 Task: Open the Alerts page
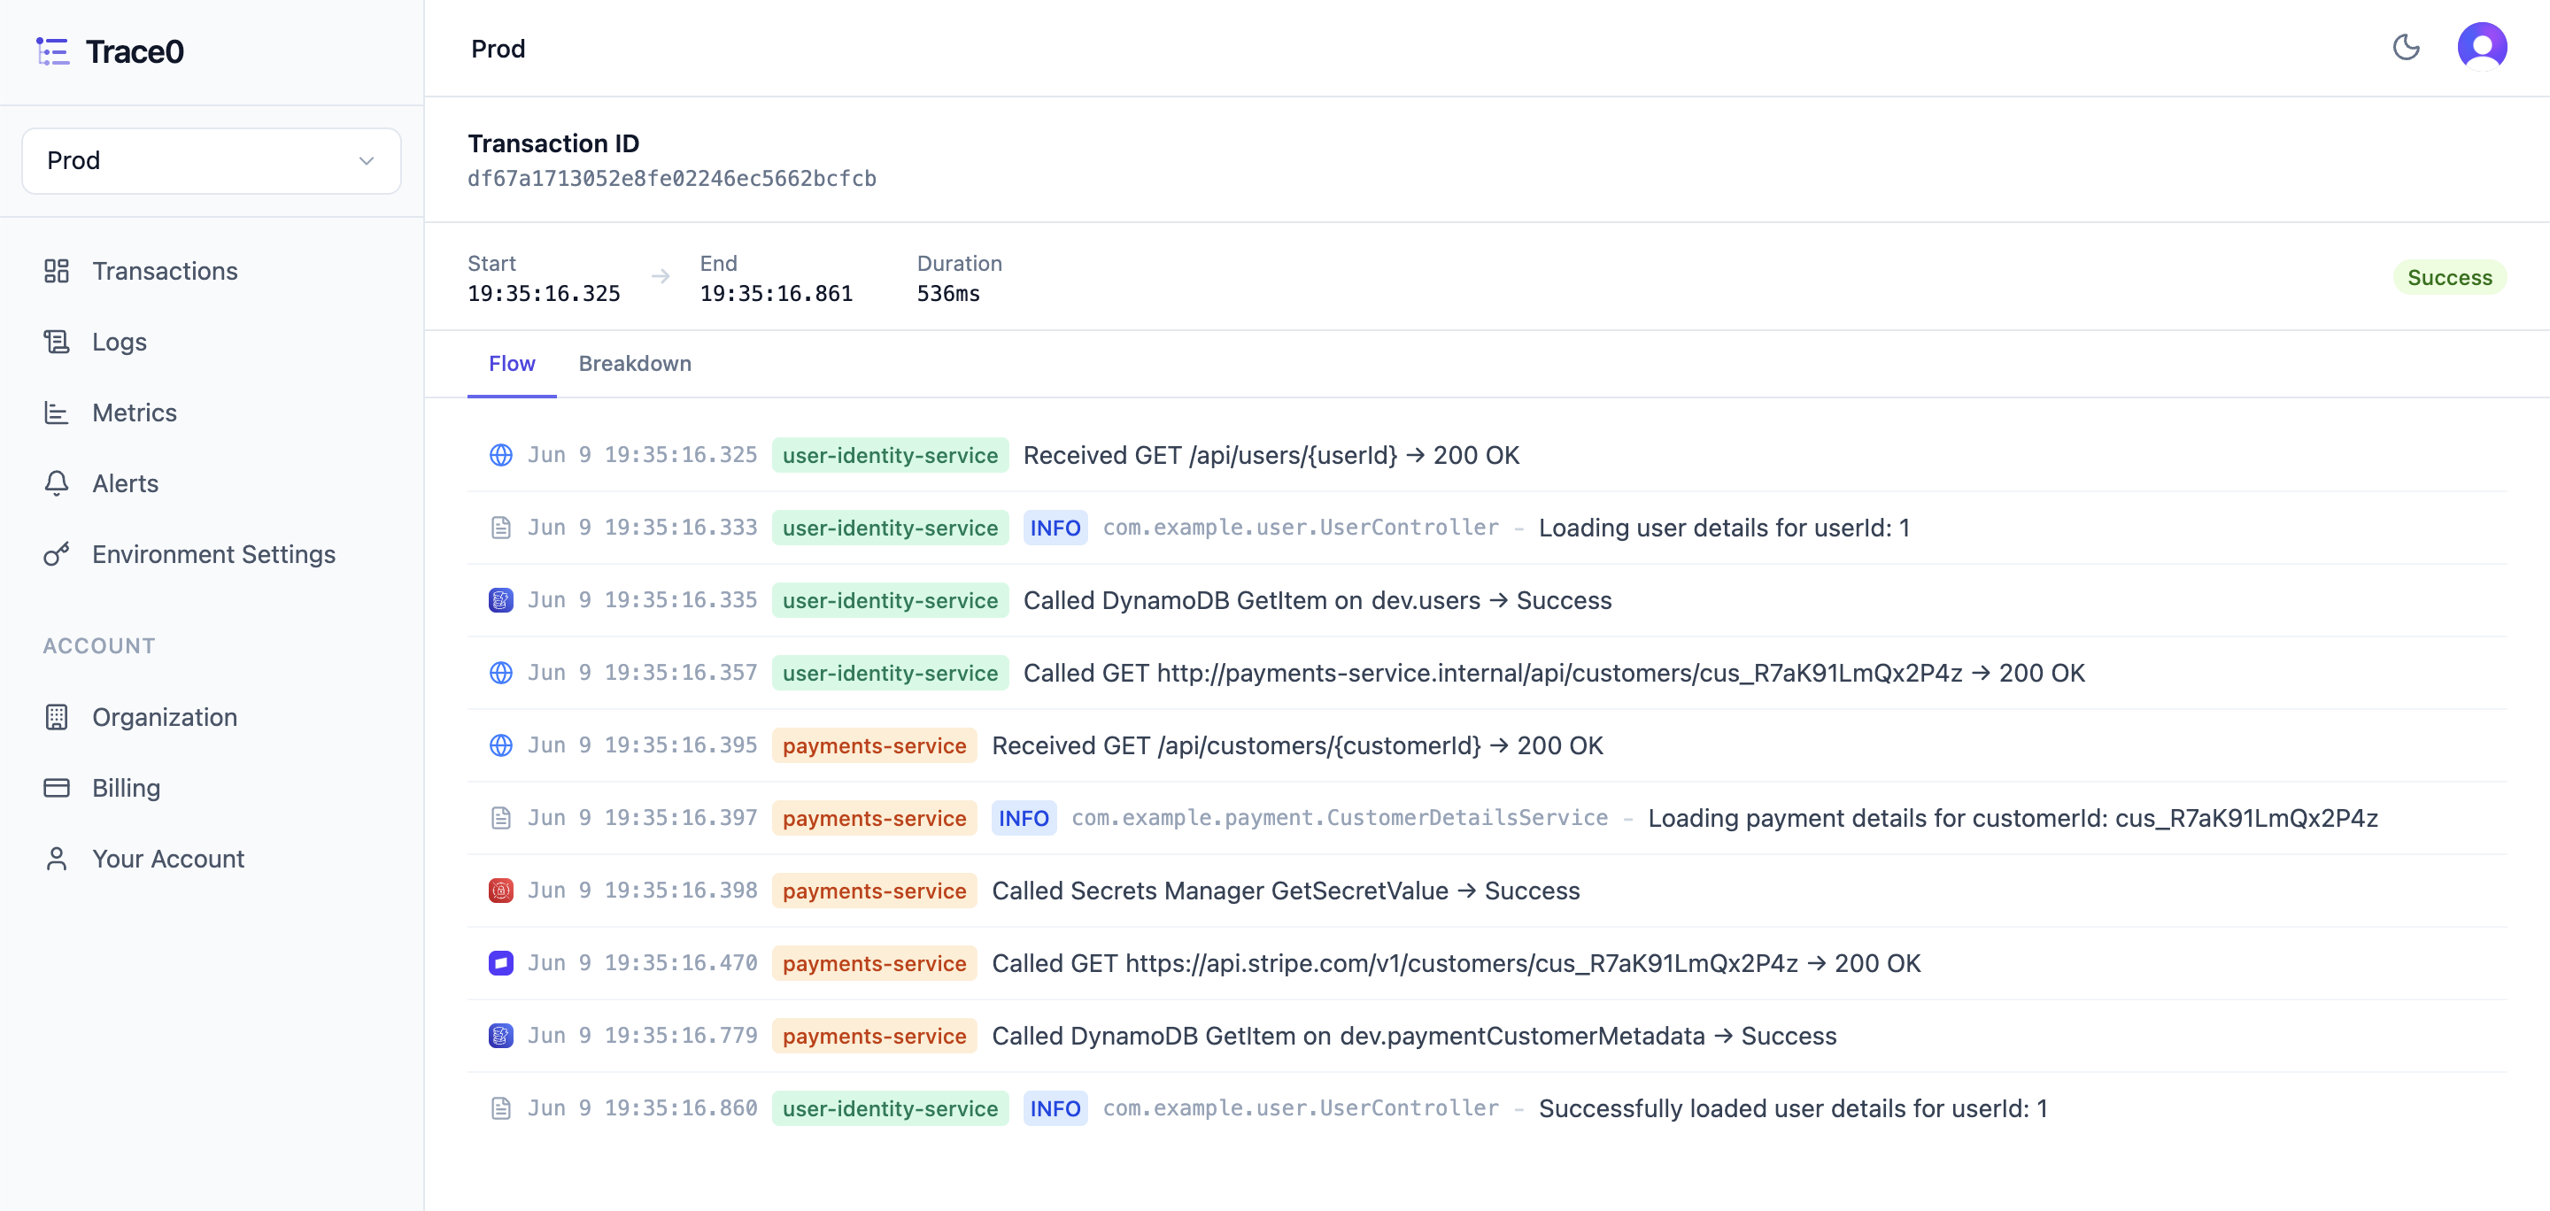click(125, 482)
